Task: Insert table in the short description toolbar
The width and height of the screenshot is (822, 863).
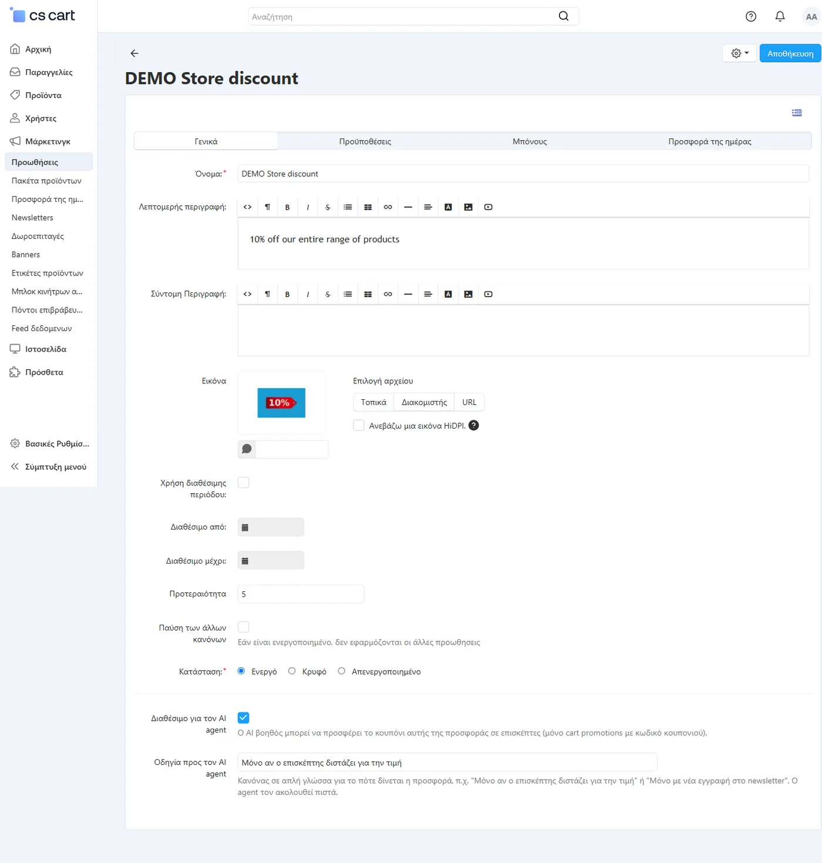Action: tap(368, 294)
